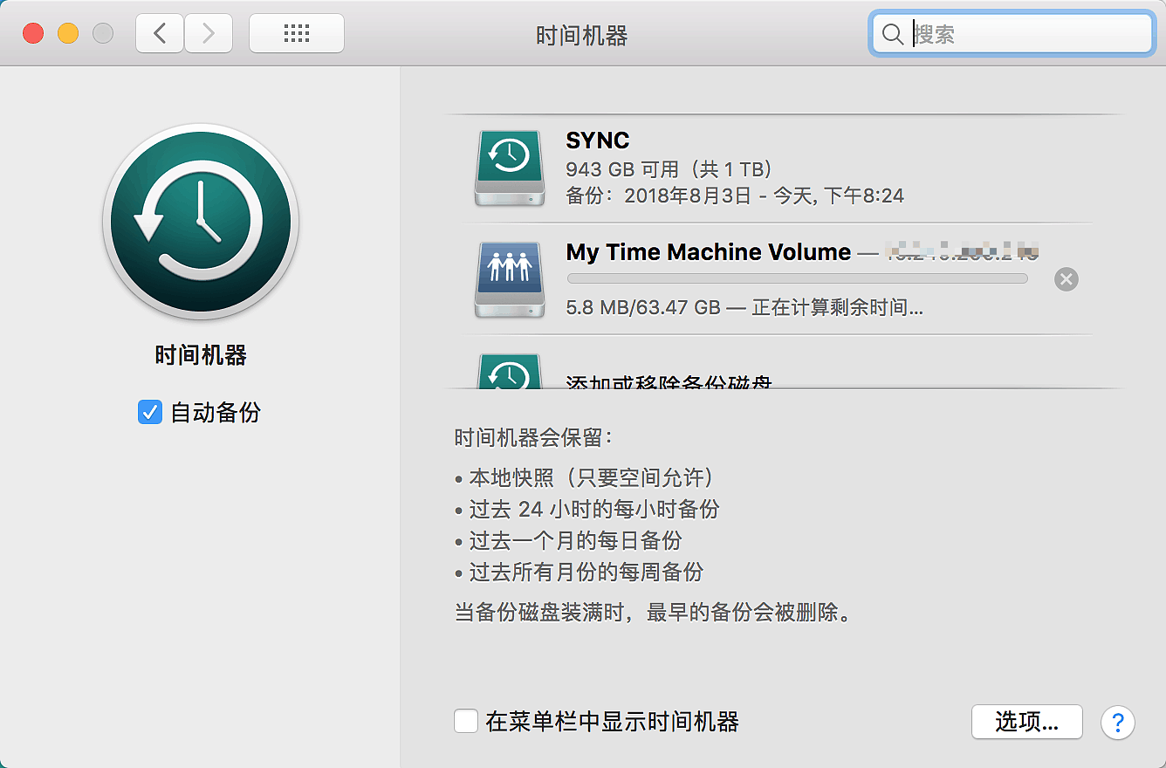Open Time Machine help with the question mark
This screenshot has height=768, width=1166.
pyautogui.click(x=1117, y=723)
